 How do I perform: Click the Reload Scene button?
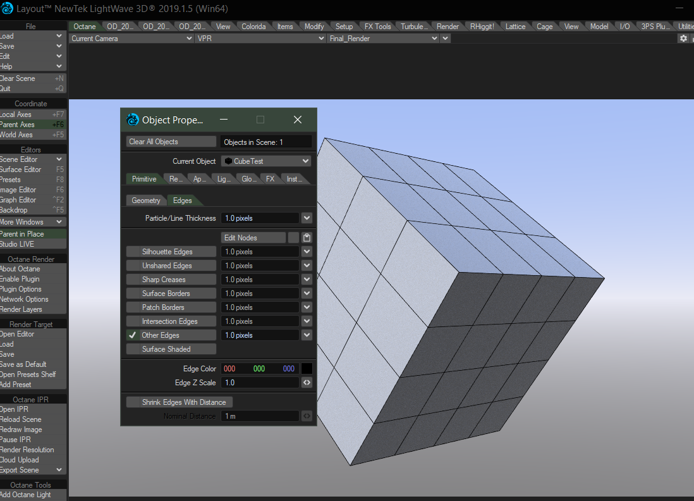click(33, 419)
